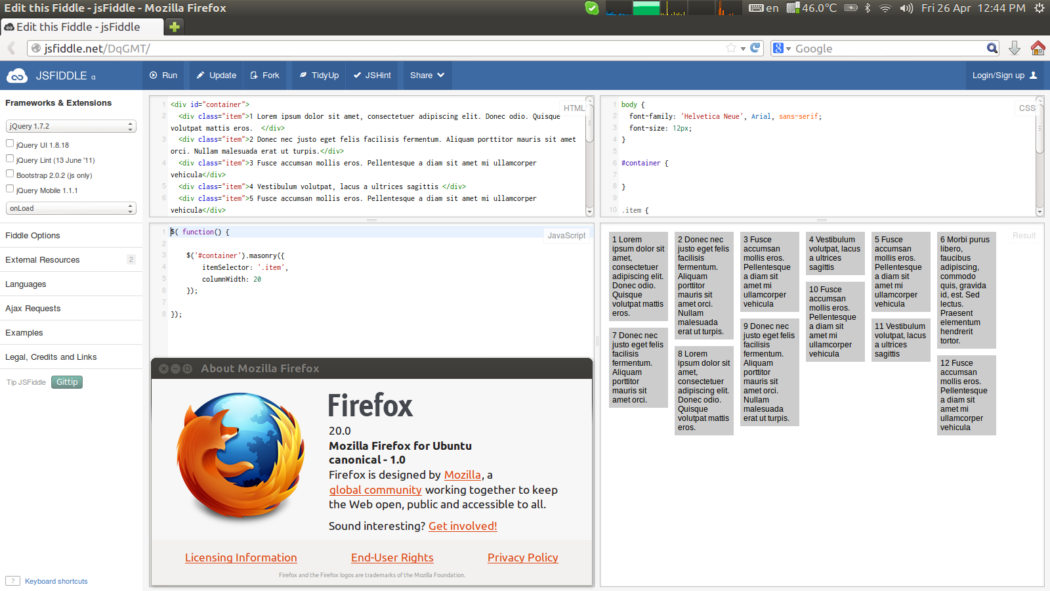This screenshot has height=591, width=1050.
Task: Click the Mozilla link in About dialog
Action: [x=463, y=475]
